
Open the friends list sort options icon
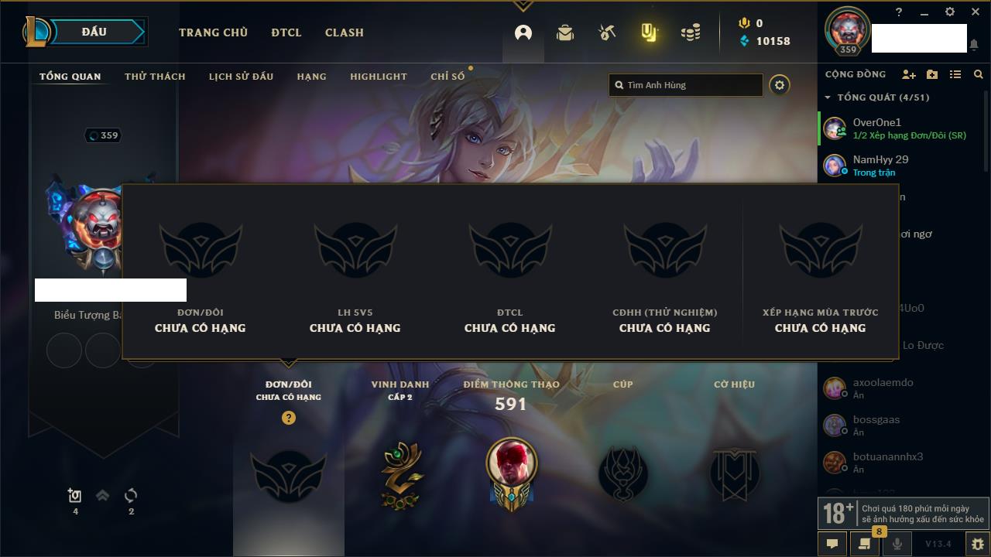955,74
